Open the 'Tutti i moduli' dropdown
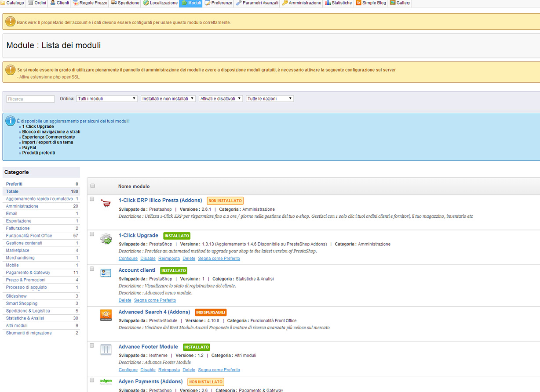The width and height of the screenshot is (540, 392). click(x=107, y=99)
